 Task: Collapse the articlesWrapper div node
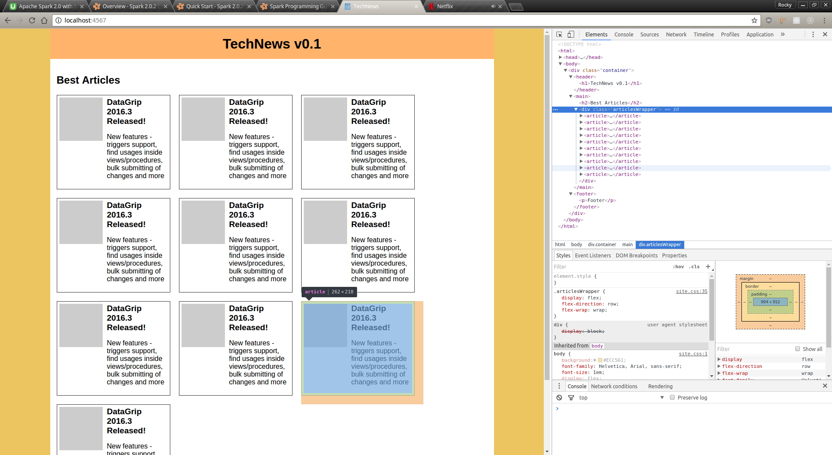576,109
